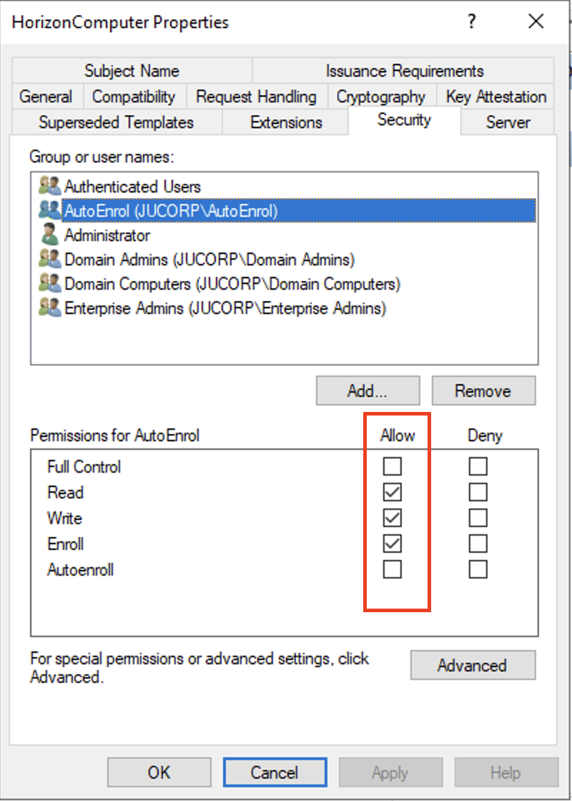The width and height of the screenshot is (572, 801).
Task: Click the Add... button
Action: click(x=368, y=391)
